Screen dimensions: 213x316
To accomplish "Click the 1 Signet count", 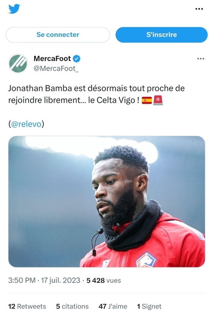I will tap(149, 306).
